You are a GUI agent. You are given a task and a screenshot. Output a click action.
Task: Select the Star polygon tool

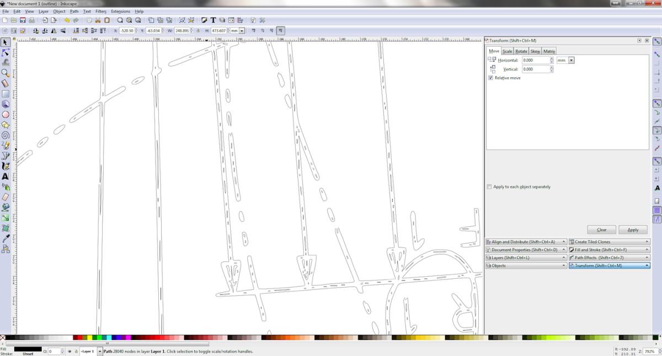pyautogui.click(x=6, y=125)
